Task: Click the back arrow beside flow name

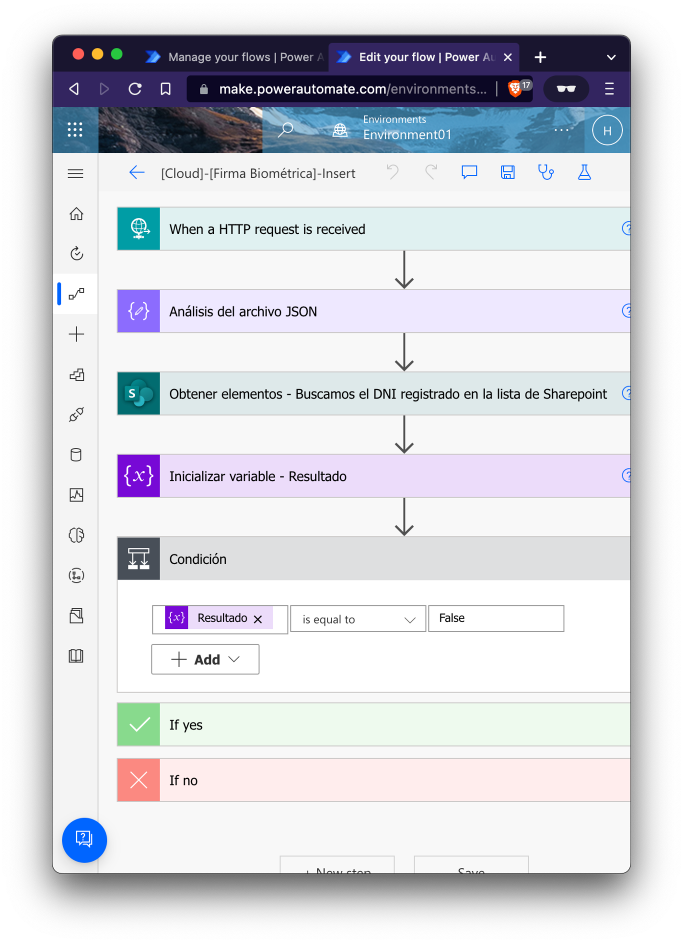Action: 137,173
